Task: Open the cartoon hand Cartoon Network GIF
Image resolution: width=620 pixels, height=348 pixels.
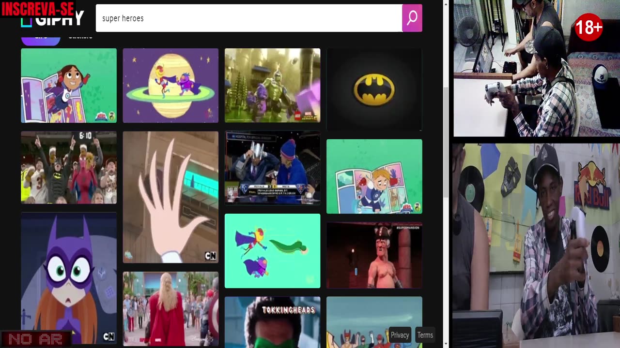Action: 170,197
